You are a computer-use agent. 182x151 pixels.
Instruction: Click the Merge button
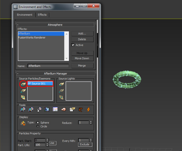tap(82, 66)
